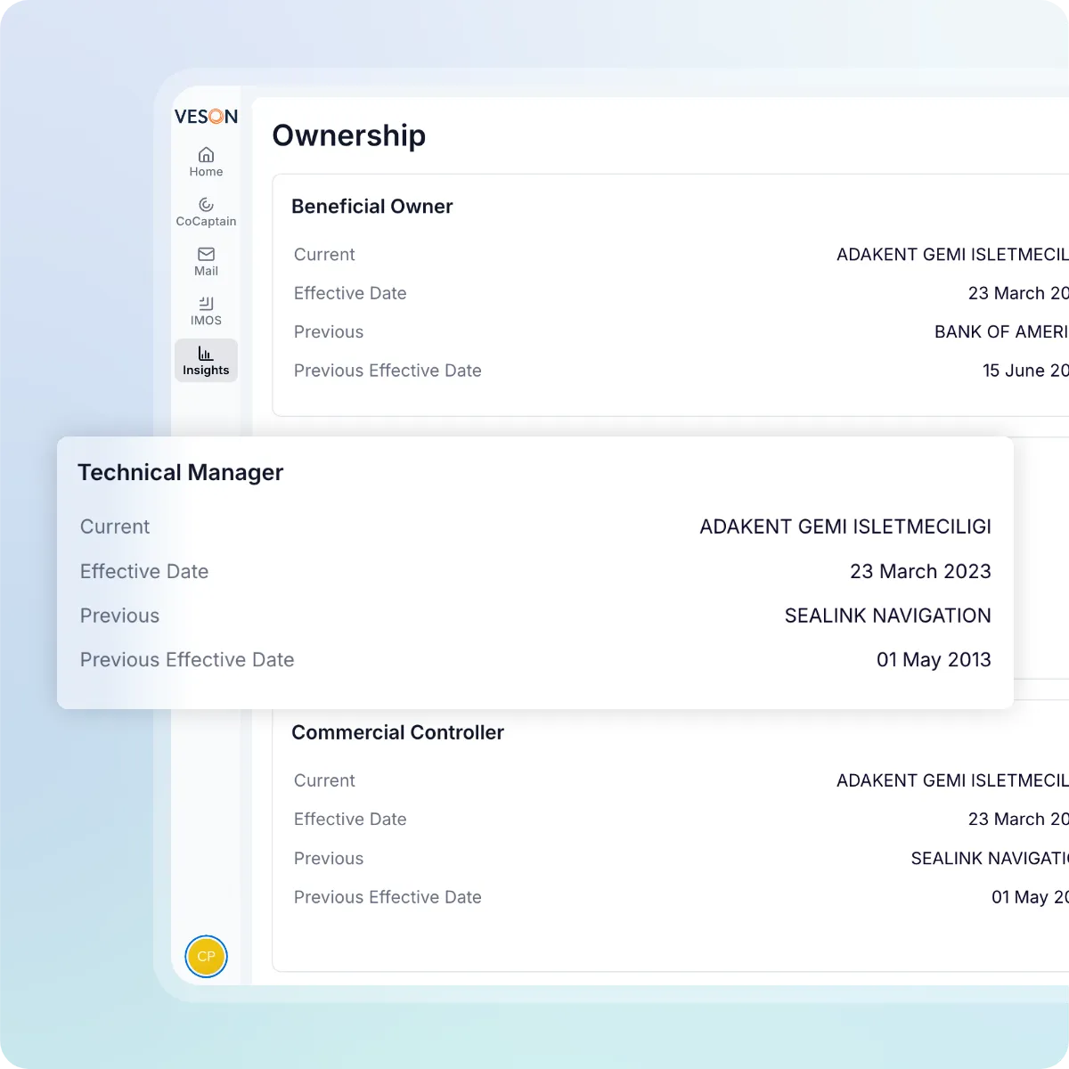Select Commercial Controller effective date 23 March
The width and height of the screenshot is (1069, 1069).
[x=1018, y=820]
